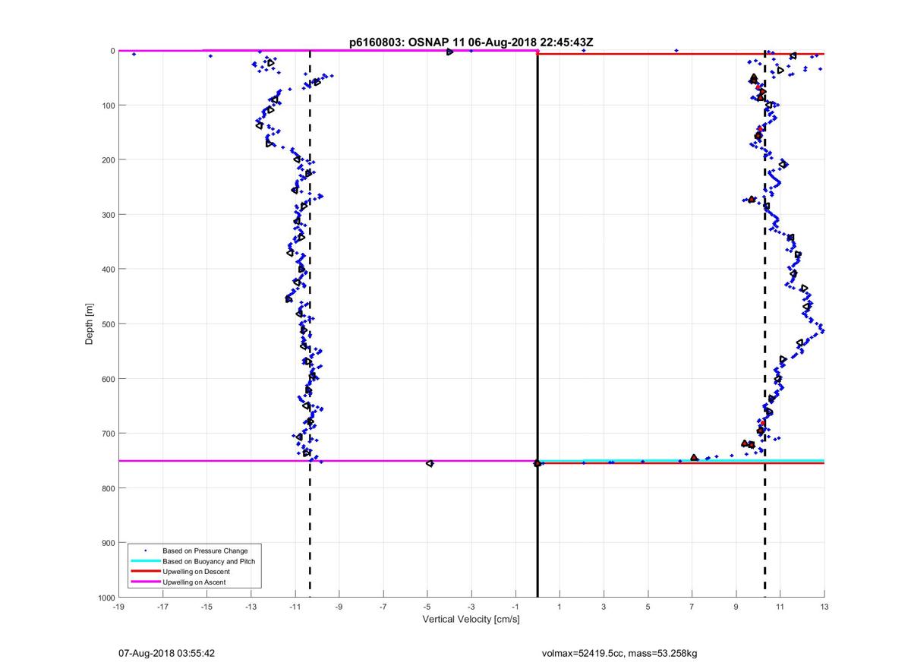The height and width of the screenshot is (672, 911).
Task: Click the x-axis tick label 13
Action: point(824,607)
